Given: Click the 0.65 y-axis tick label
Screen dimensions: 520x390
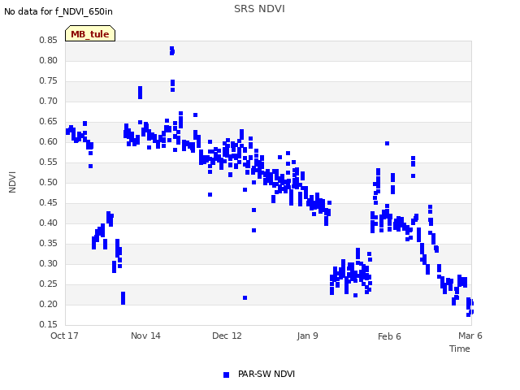Looking at the screenshot, I should pyautogui.click(x=48, y=121).
